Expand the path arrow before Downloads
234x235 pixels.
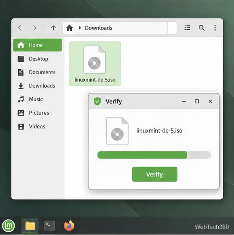pos(80,28)
